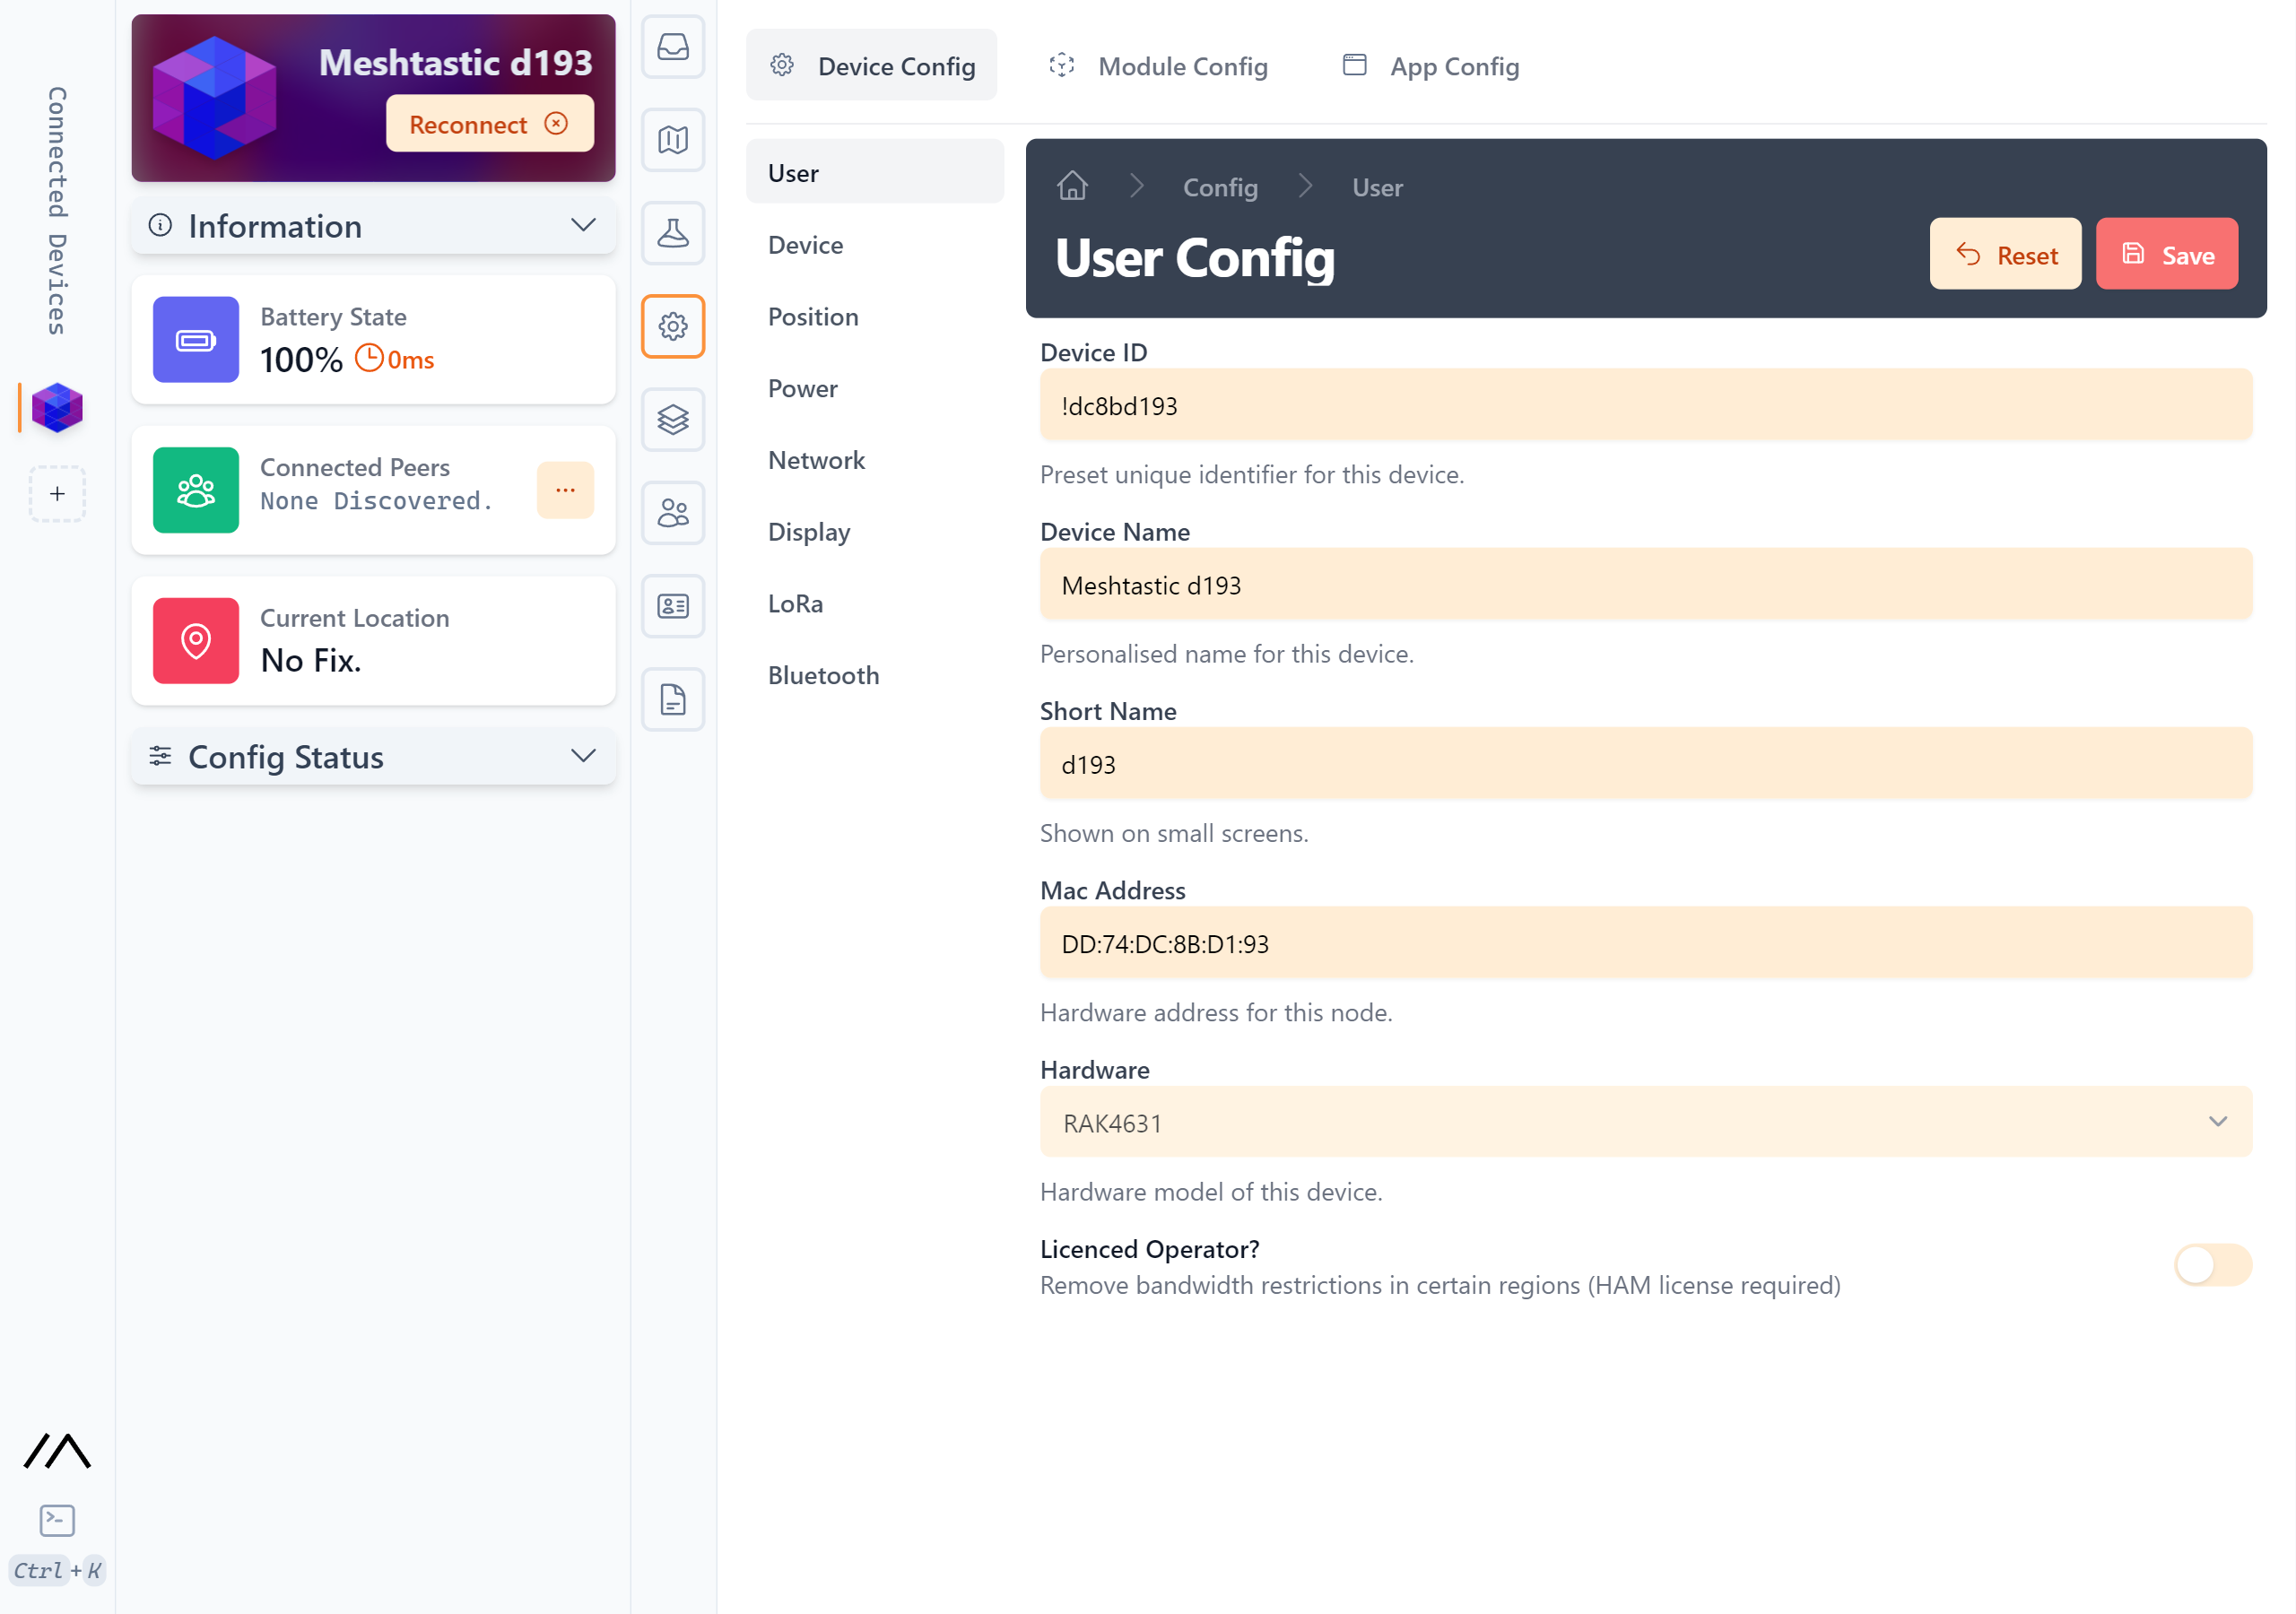Click the Reconnect button

click(x=490, y=124)
